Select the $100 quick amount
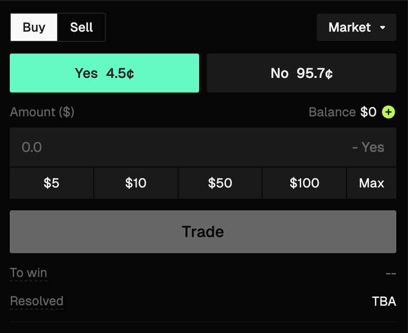This screenshot has height=333, width=408. [x=305, y=183]
